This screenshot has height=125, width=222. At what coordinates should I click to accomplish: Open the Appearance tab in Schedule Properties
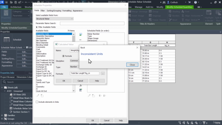tap(78, 11)
